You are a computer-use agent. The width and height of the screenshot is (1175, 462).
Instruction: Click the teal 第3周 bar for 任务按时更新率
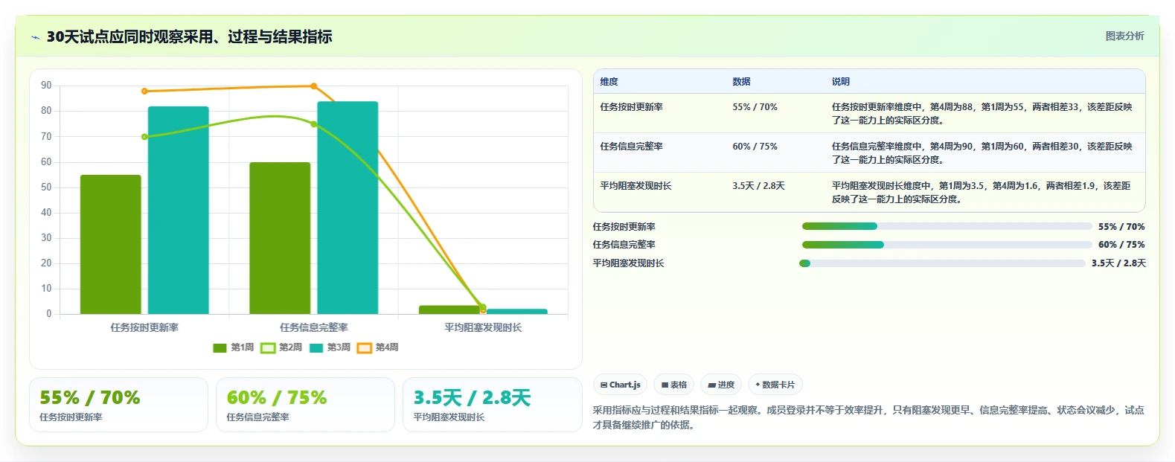(179, 210)
